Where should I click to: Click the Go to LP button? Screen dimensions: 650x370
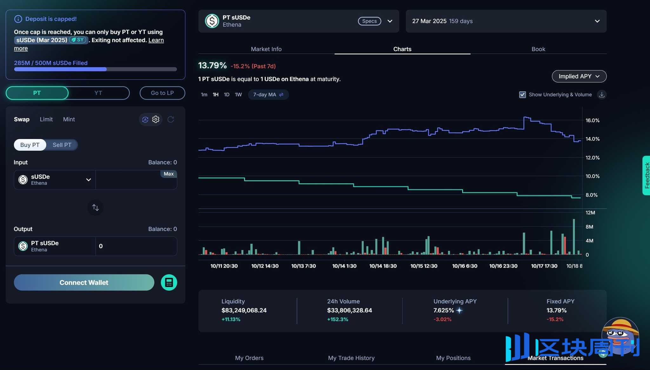162,93
